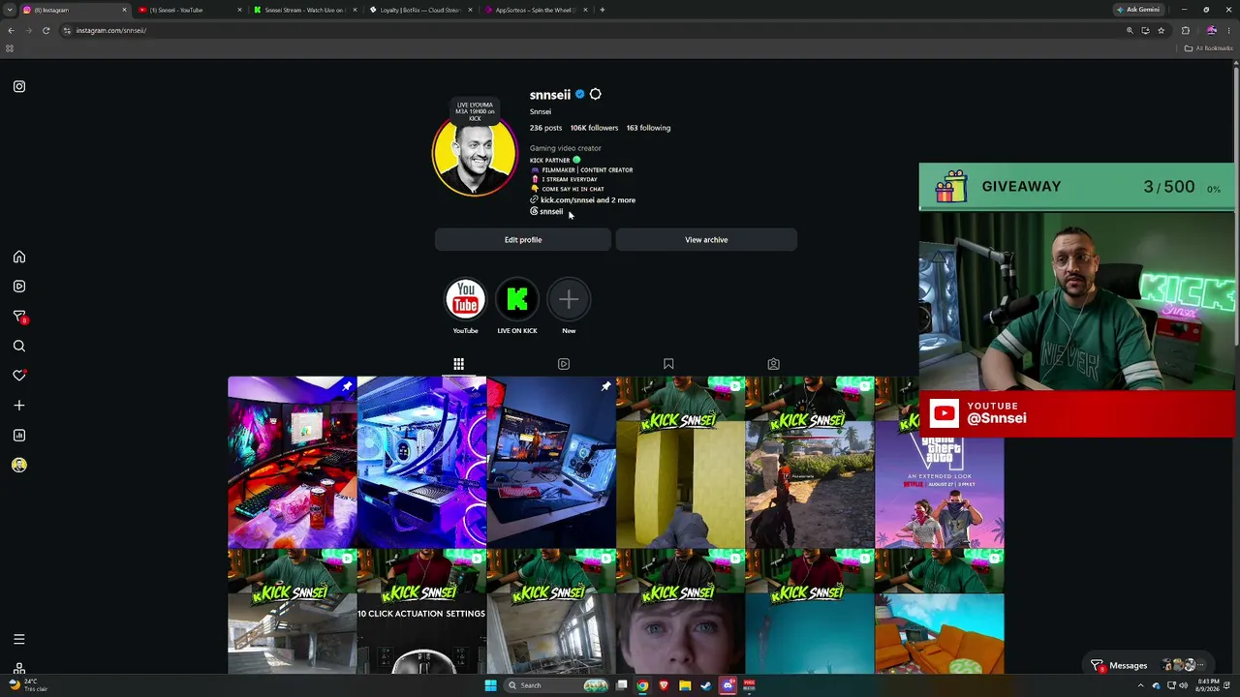Go back in browser history

coord(11,30)
